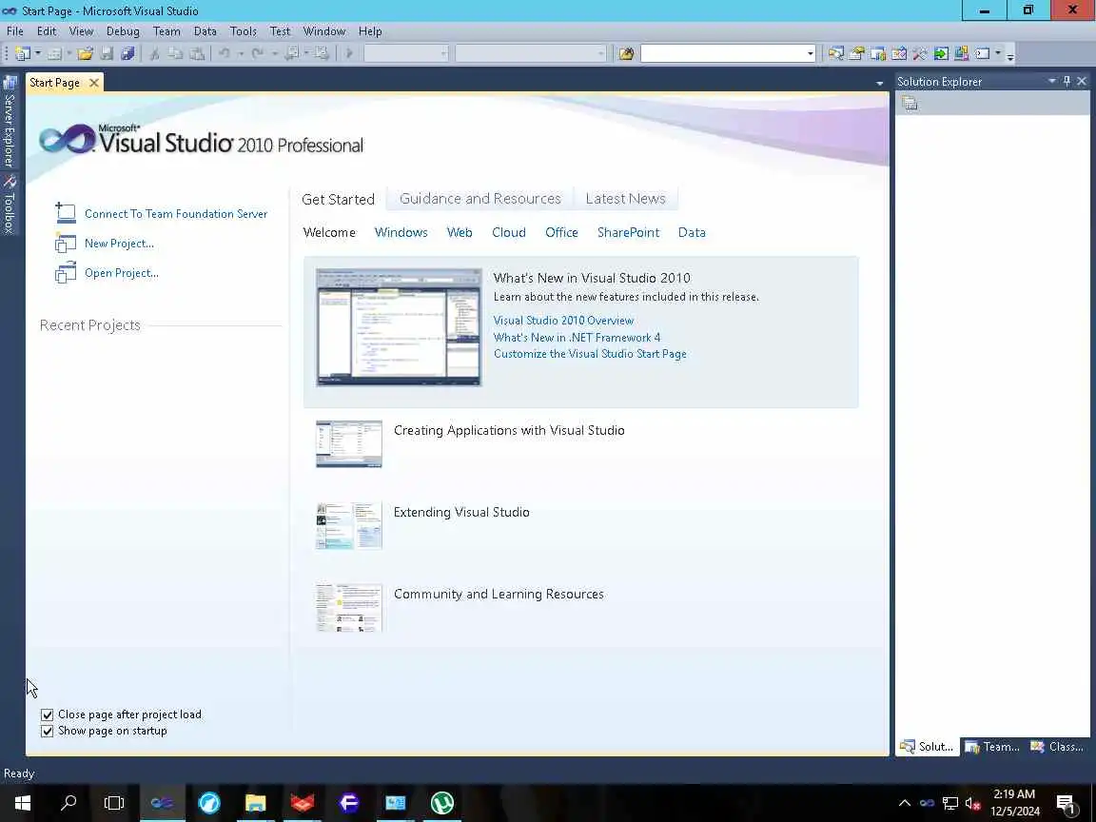Open the Server Explorer side tab

pyautogui.click(x=10, y=123)
